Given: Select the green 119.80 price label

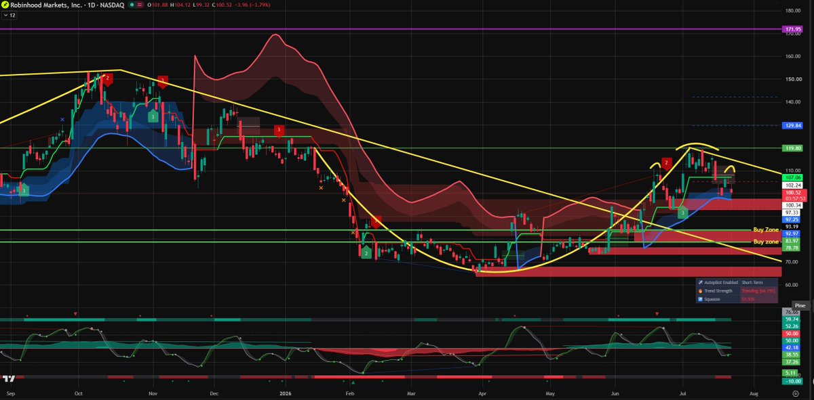Looking at the screenshot, I should click(793, 148).
